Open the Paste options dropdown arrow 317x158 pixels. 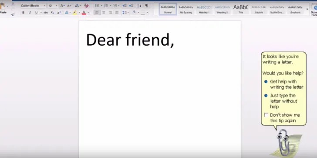click(8, 7)
